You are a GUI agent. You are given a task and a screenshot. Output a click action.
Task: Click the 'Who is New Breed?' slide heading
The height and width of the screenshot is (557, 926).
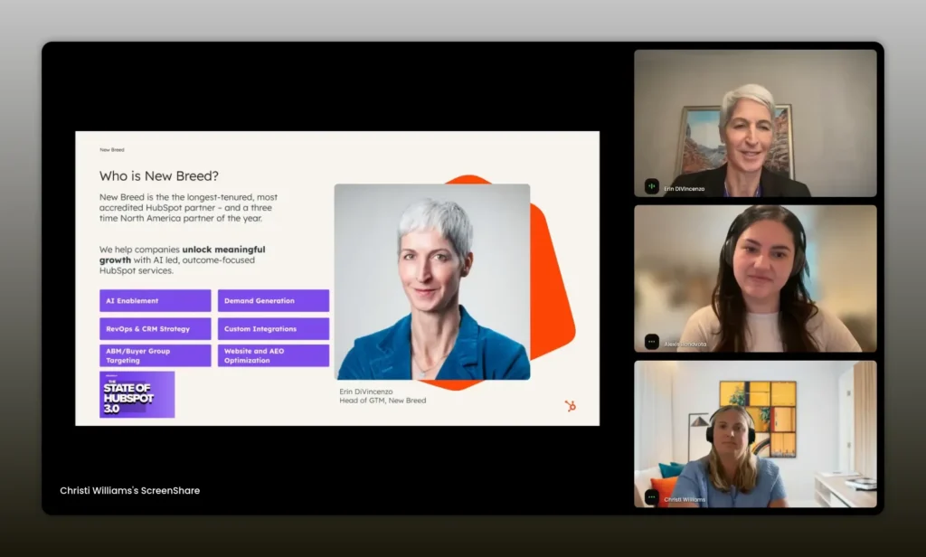pos(158,176)
